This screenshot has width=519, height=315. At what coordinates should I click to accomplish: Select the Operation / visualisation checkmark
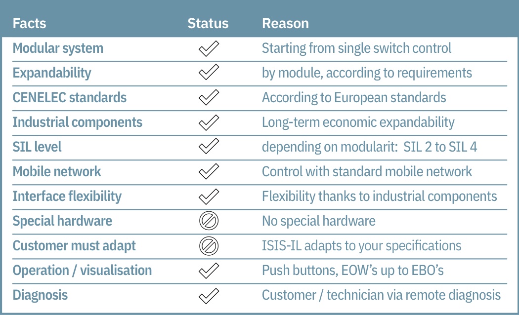pos(209,271)
